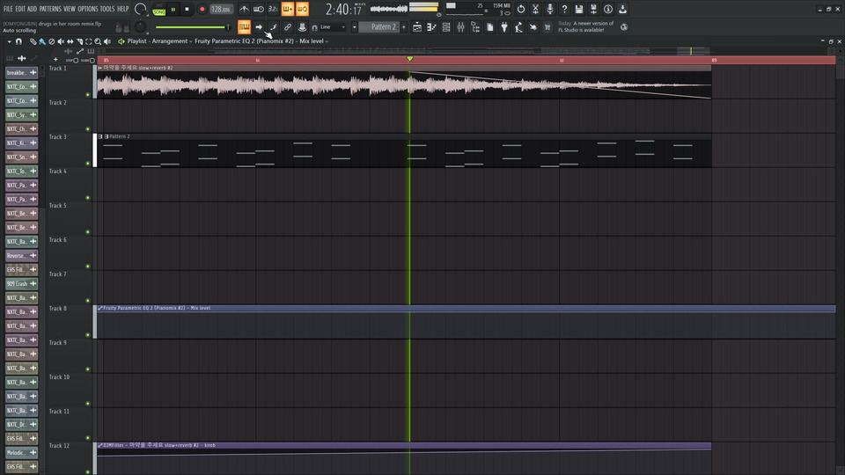Open the VIEW menu
Screen dimensions: 845x475
pyautogui.click(x=70, y=9)
